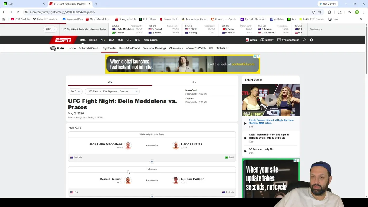Play the Riley Thailand fight video

point(269,136)
